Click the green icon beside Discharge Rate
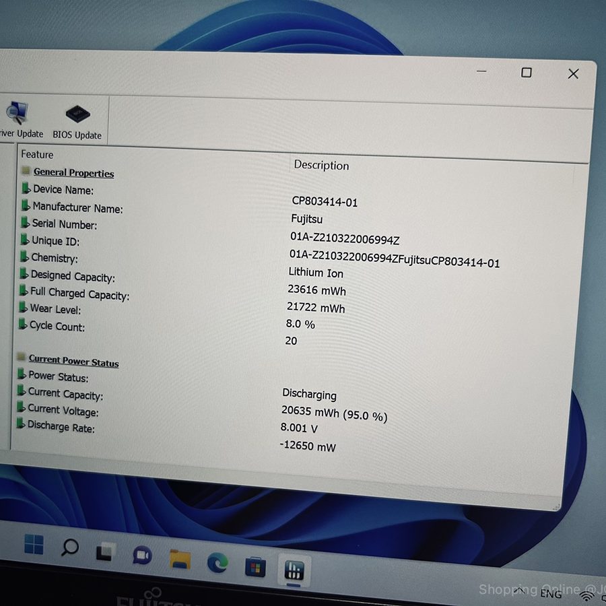 (x=20, y=424)
